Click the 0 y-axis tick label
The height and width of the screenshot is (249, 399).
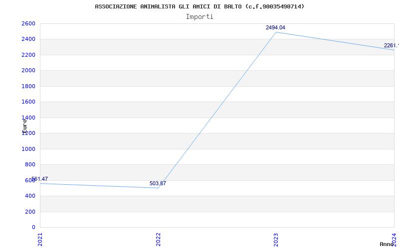point(33,227)
